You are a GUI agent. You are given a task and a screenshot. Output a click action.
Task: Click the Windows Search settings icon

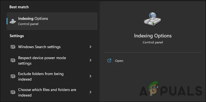(13, 47)
